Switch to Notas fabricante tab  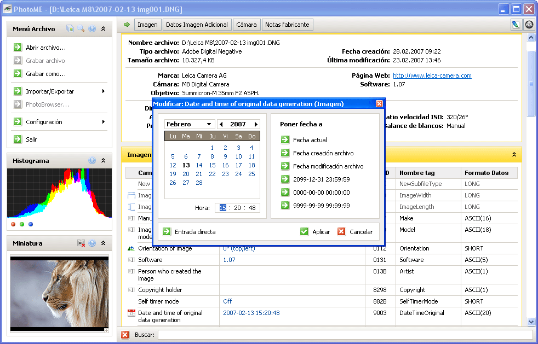pos(287,25)
